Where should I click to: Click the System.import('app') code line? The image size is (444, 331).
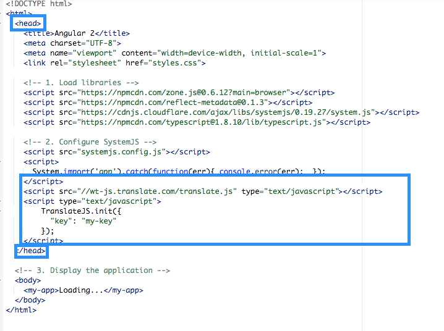click(x=178, y=171)
